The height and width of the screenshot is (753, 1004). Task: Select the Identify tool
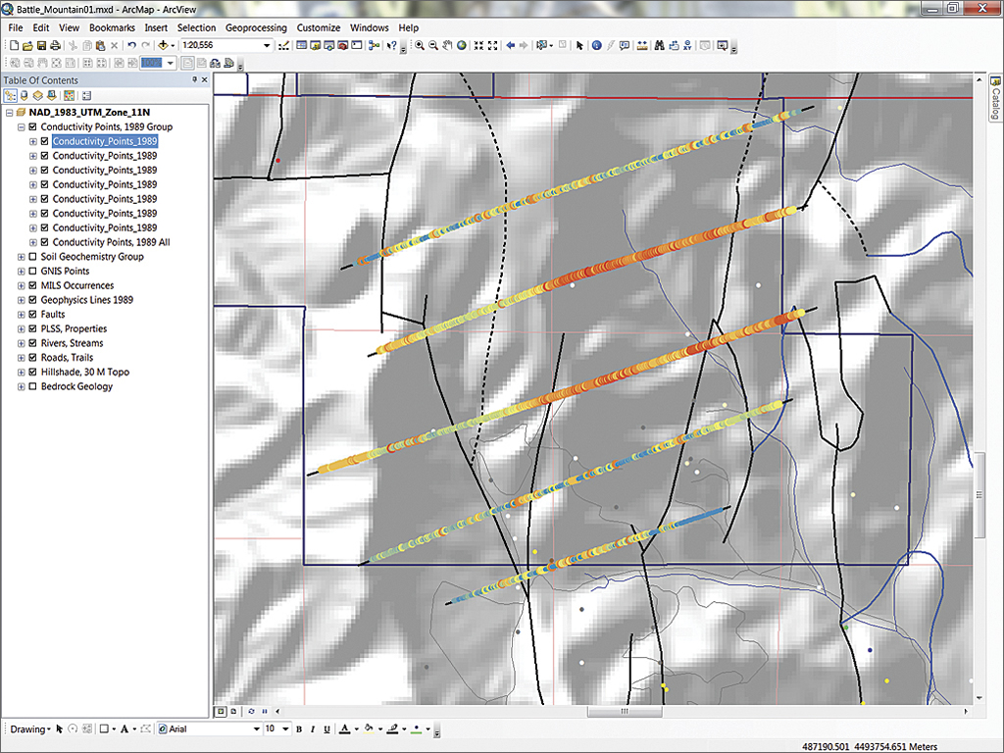596,45
